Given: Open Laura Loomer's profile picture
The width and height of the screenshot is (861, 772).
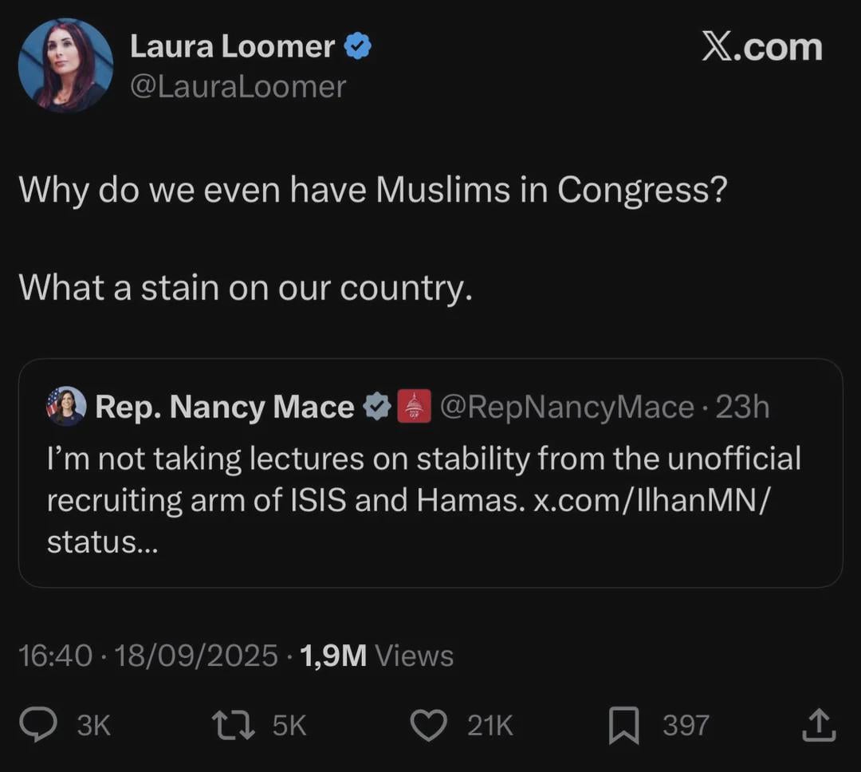Looking at the screenshot, I should [x=65, y=65].
